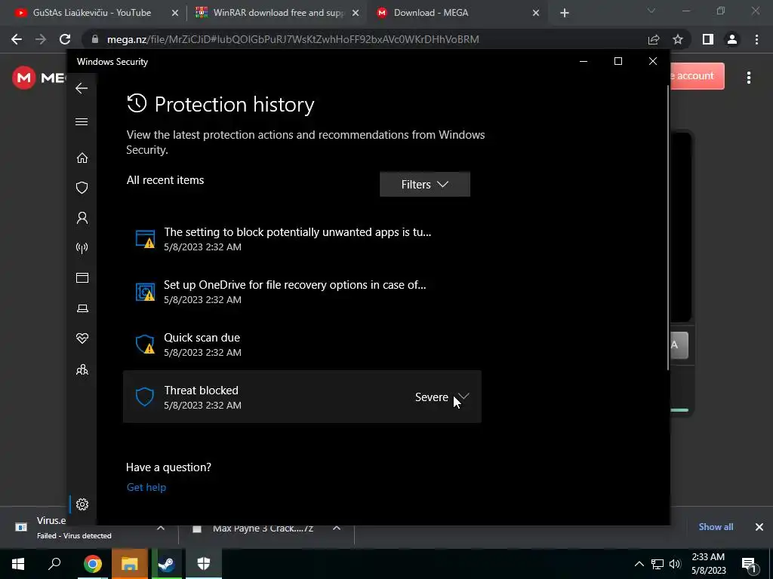
Task: Close the Chrome downloads bar
Action: (x=759, y=527)
